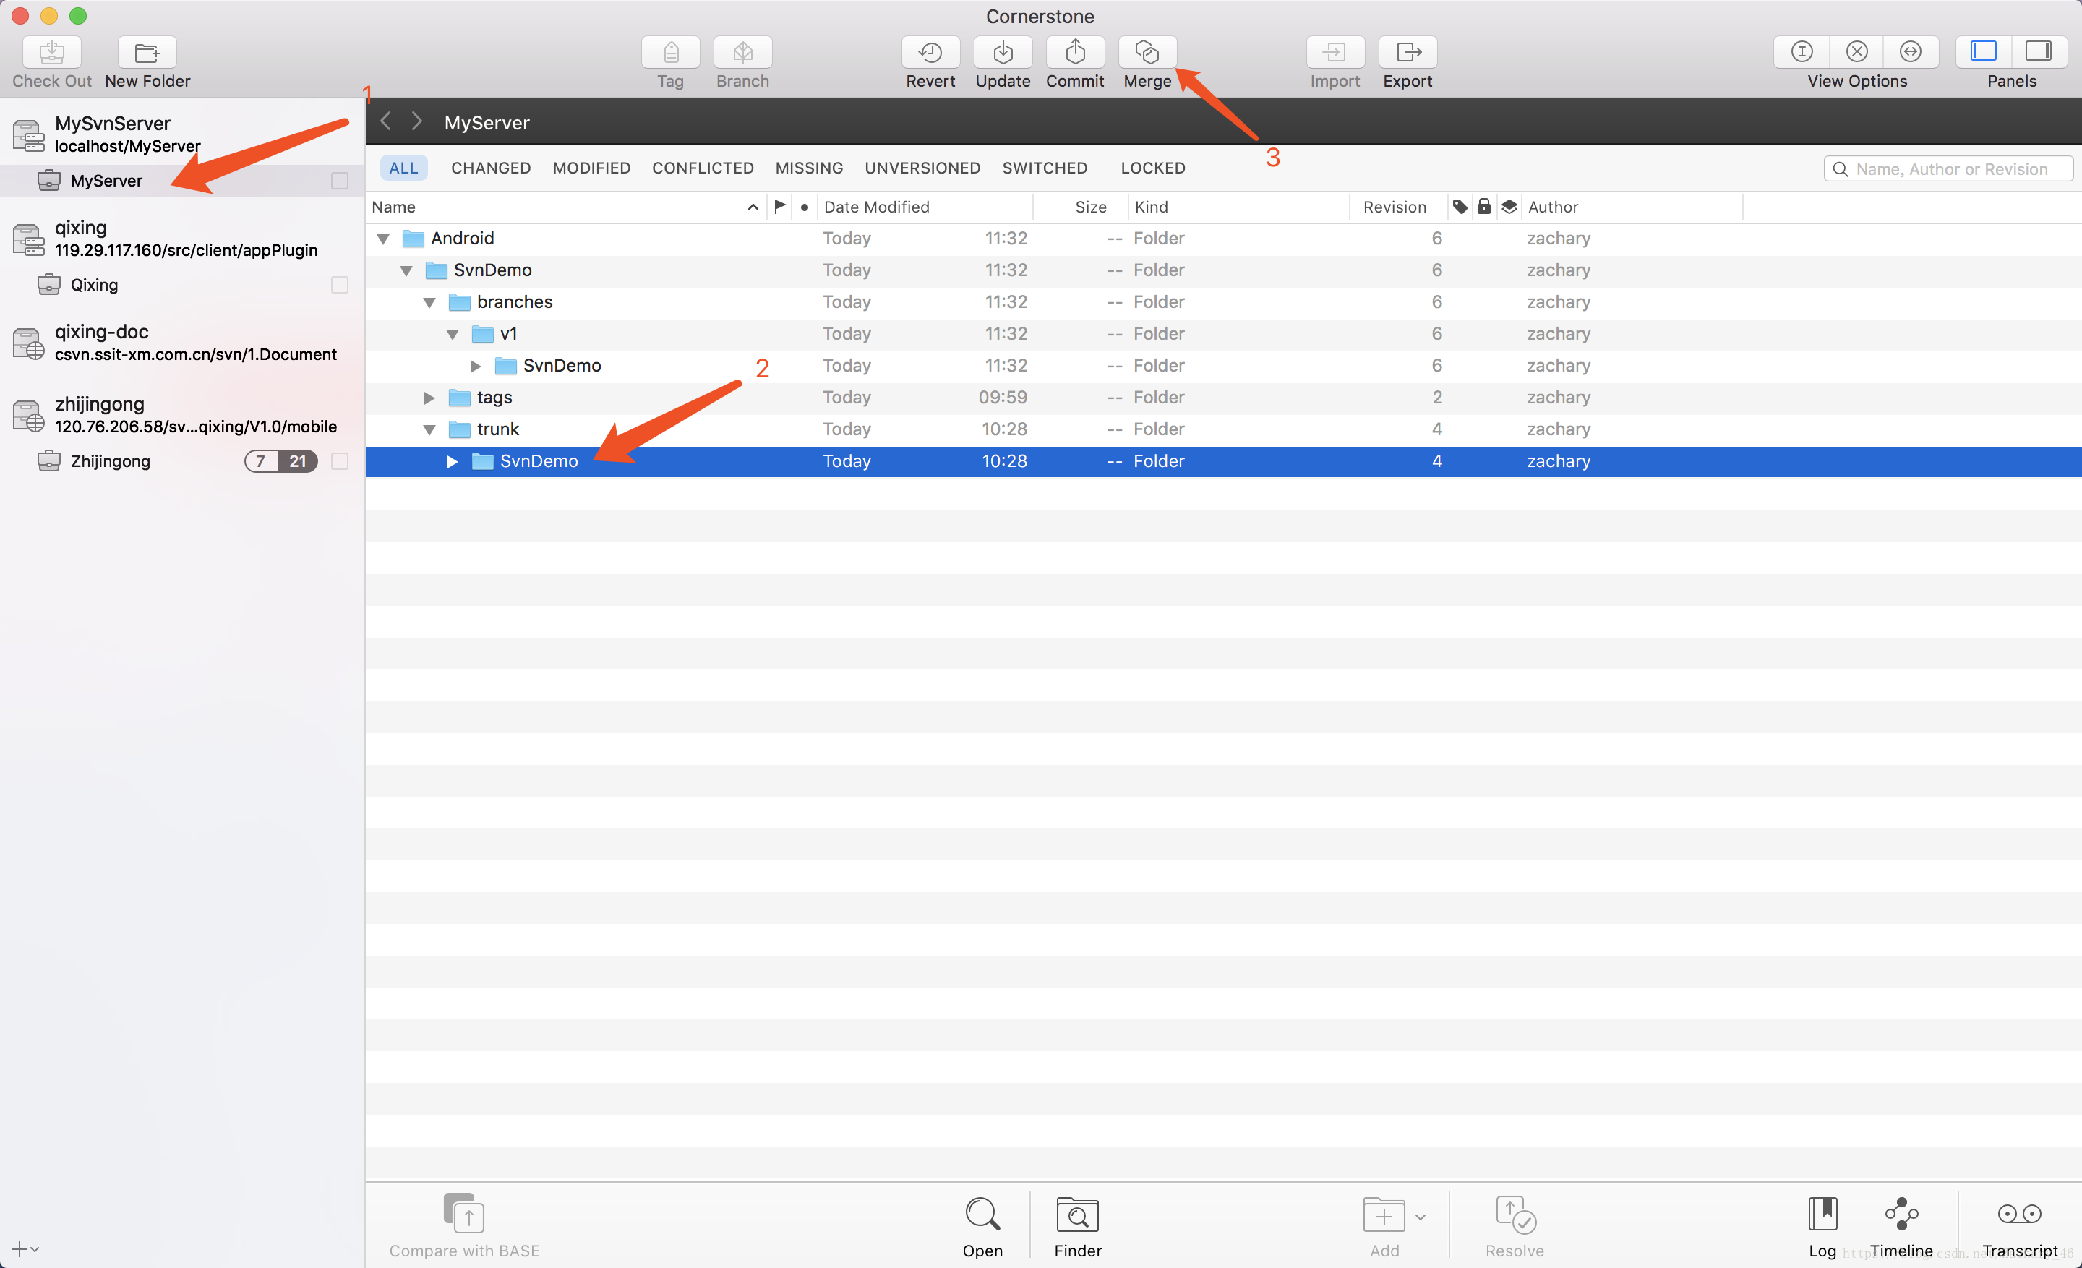Click the Branch toolbar icon

pos(742,52)
